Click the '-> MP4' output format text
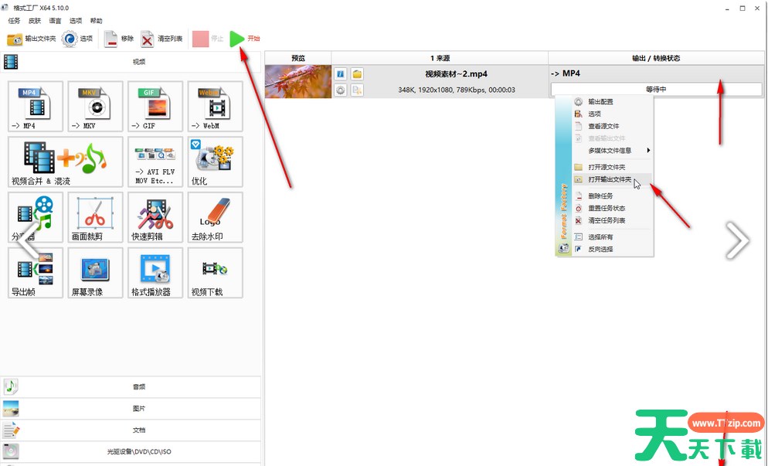Screen dimensions: 768x466 pyautogui.click(x=566, y=73)
